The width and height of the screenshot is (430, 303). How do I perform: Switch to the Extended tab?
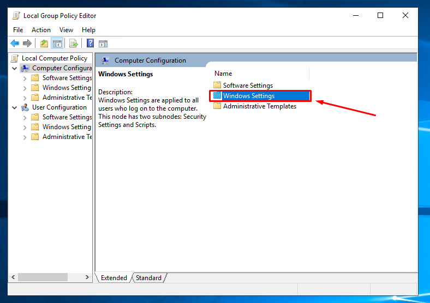[x=114, y=278]
